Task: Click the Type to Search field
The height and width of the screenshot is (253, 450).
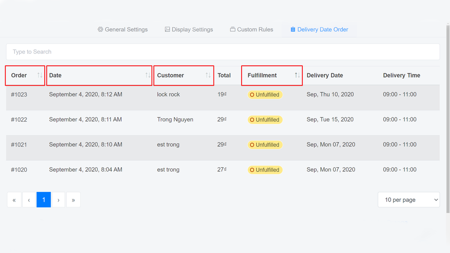Action: (x=223, y=52)
